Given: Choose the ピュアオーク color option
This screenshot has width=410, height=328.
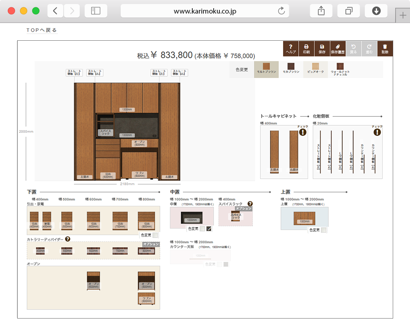Looking at the screenshot, I should (315, 68).
